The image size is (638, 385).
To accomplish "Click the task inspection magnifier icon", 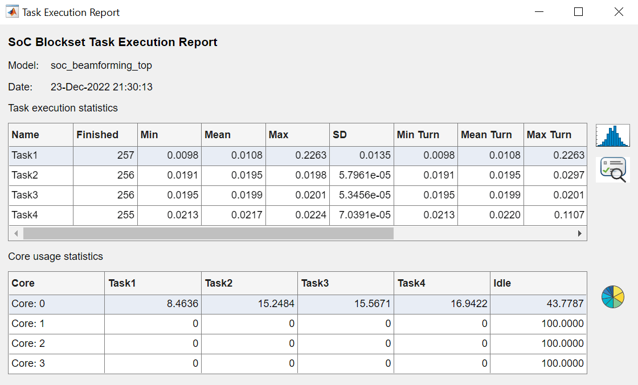I will (613, 169).
